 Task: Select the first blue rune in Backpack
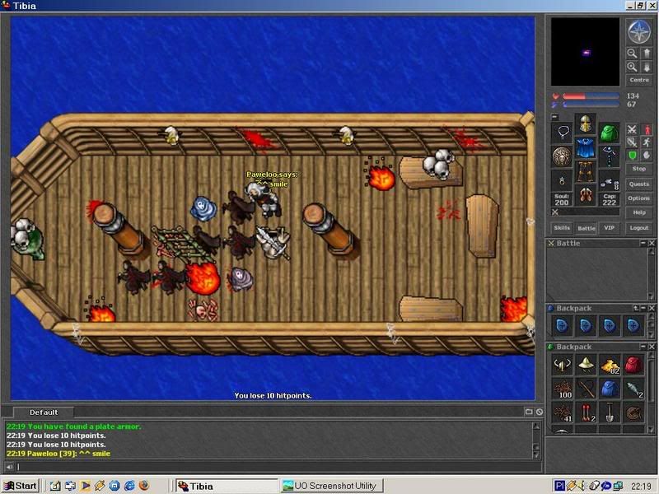click(562, 325)
